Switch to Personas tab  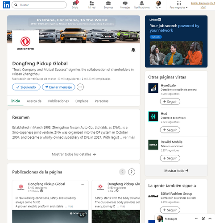pos(102,101)
